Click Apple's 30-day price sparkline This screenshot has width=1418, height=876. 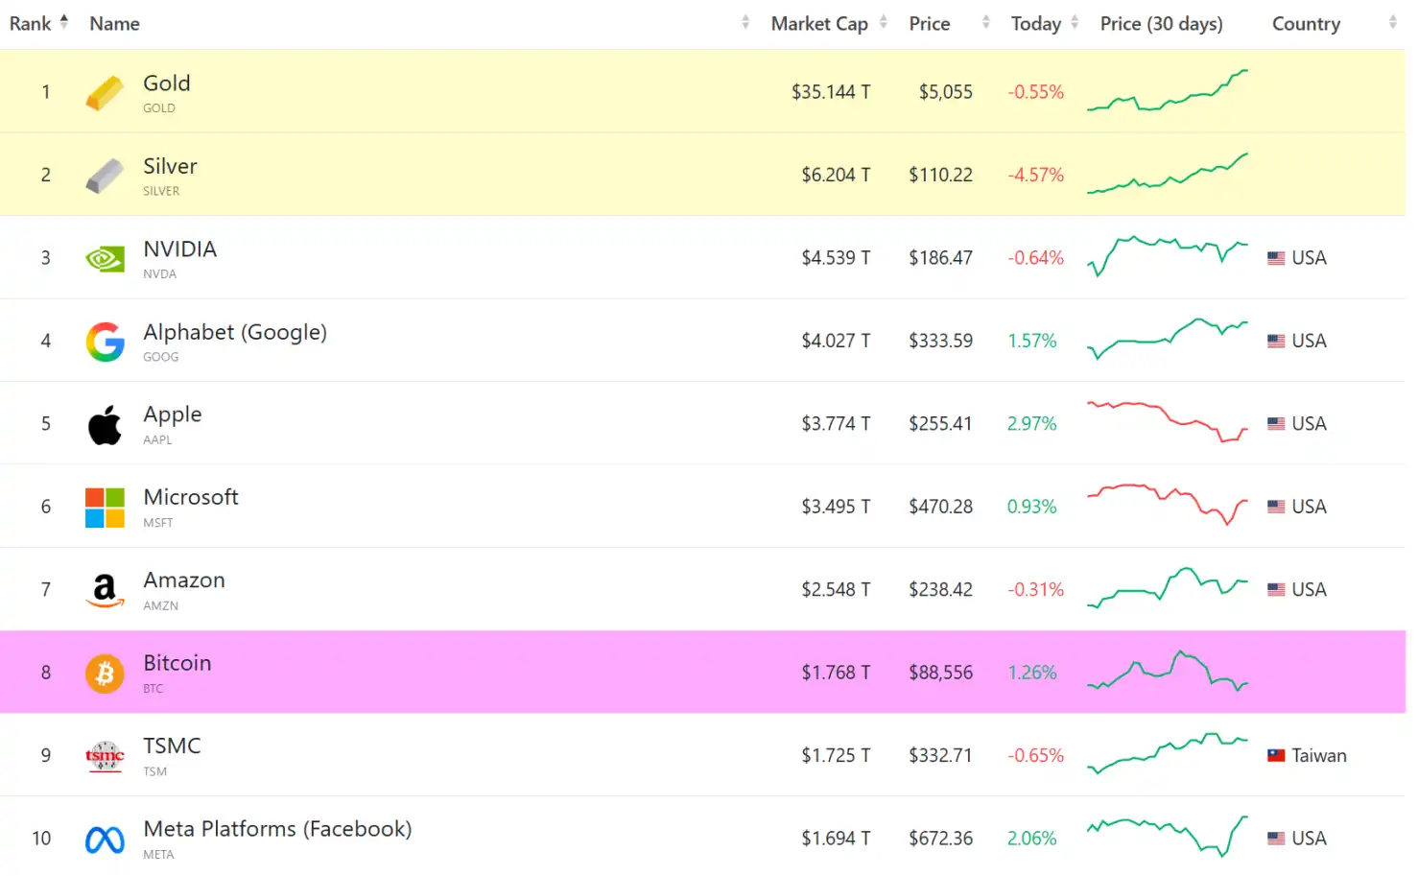(x=1167, y=422)
